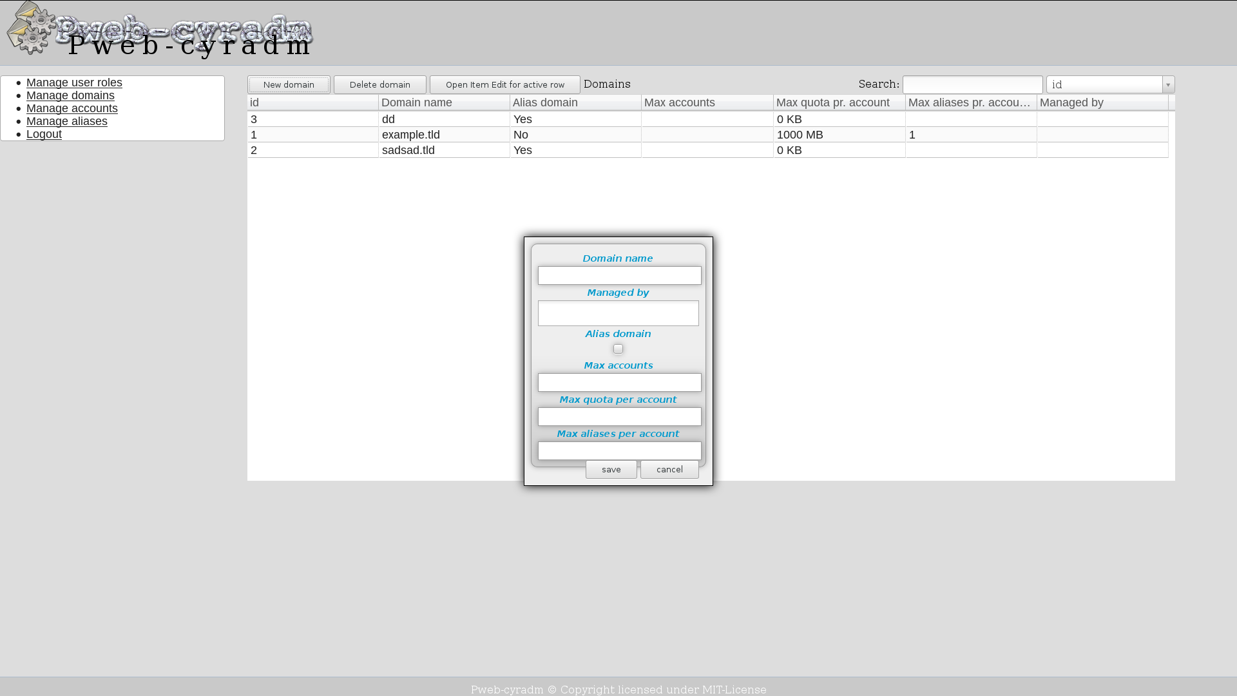Viewport: 1237px width, 696px height.
Task: Open Manage domains
Action: pyautogui.click(x=70, y=95)
